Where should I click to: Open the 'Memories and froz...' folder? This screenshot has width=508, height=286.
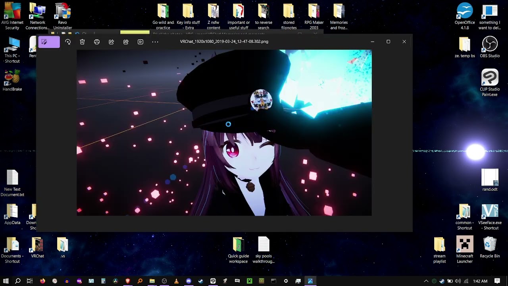pyautogui.click(x=339, y=17)
